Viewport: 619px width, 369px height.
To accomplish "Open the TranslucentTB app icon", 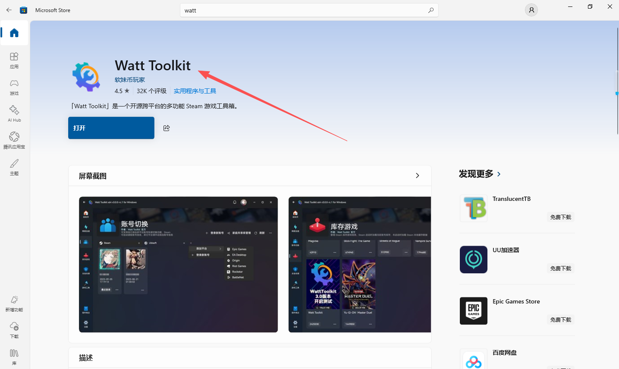I will pos(474,208).
